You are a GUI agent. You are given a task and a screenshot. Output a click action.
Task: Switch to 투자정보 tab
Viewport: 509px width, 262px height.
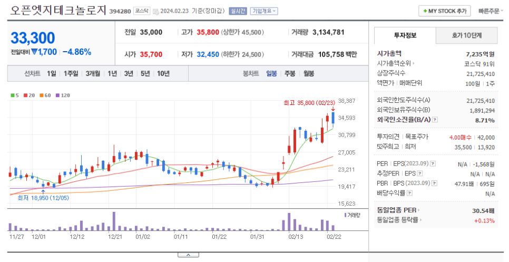pos(405,35)
